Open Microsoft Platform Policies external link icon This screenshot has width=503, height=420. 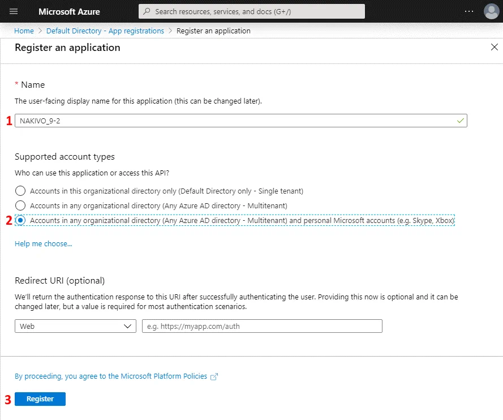(x=214, y=376)
